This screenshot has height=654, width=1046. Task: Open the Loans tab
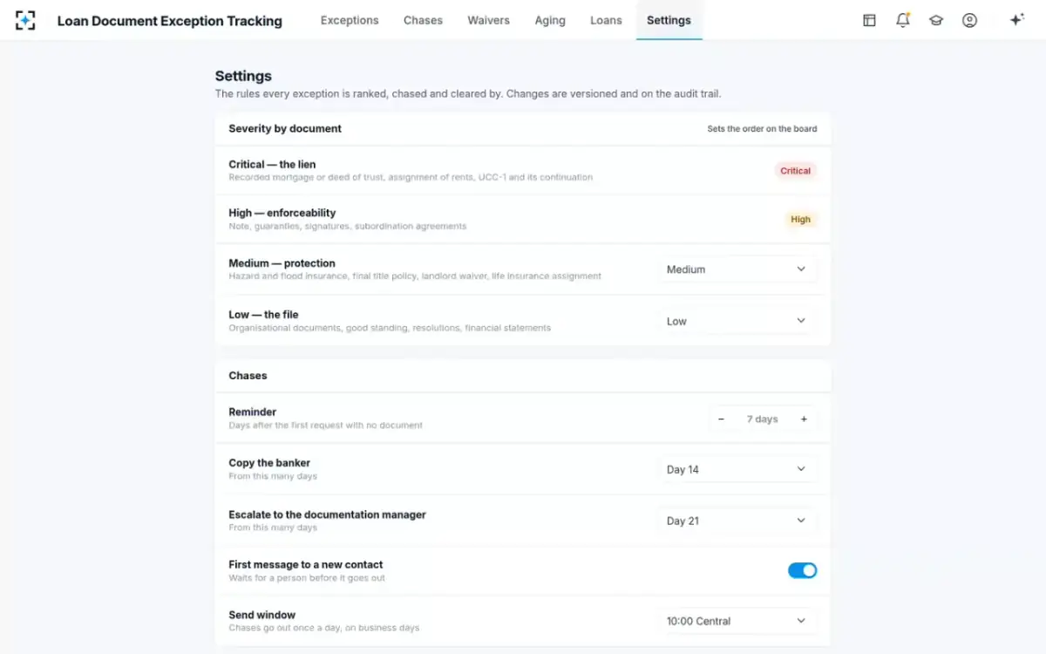tap(606, 20)
